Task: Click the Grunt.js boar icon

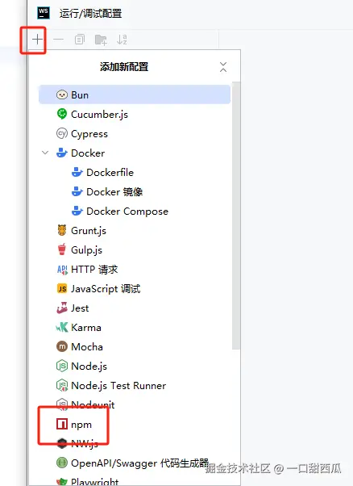Action: 62,230
